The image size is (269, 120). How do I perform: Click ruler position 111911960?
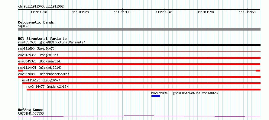tap(247, 12)
